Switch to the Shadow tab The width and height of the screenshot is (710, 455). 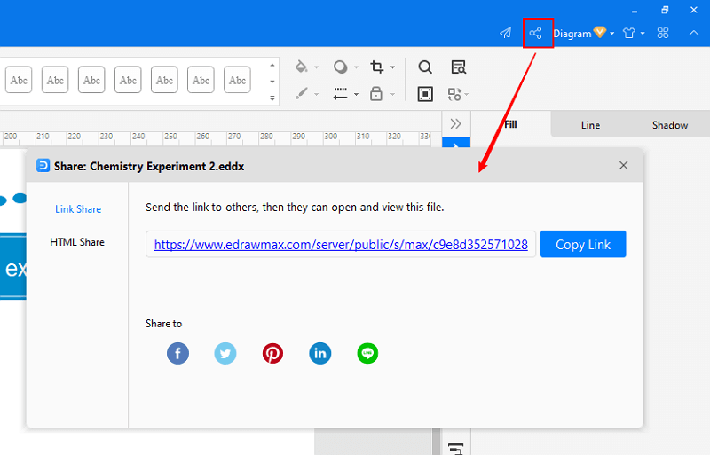670,125
